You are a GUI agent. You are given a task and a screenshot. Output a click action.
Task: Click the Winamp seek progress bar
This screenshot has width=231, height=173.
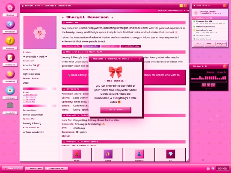coord(208,82)
